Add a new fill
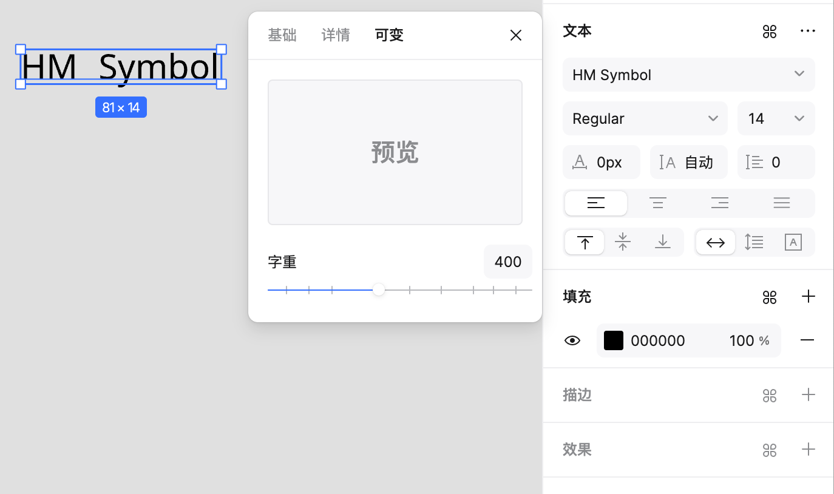Image resolution: width=834 pixels, height=494 pixels. 808,296
